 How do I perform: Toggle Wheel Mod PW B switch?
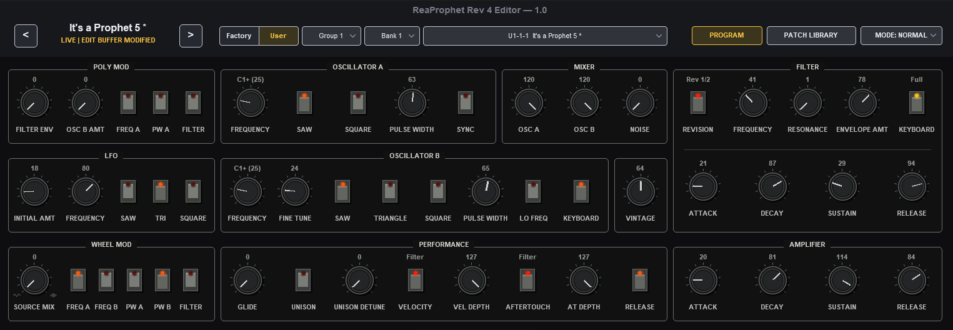162,279
